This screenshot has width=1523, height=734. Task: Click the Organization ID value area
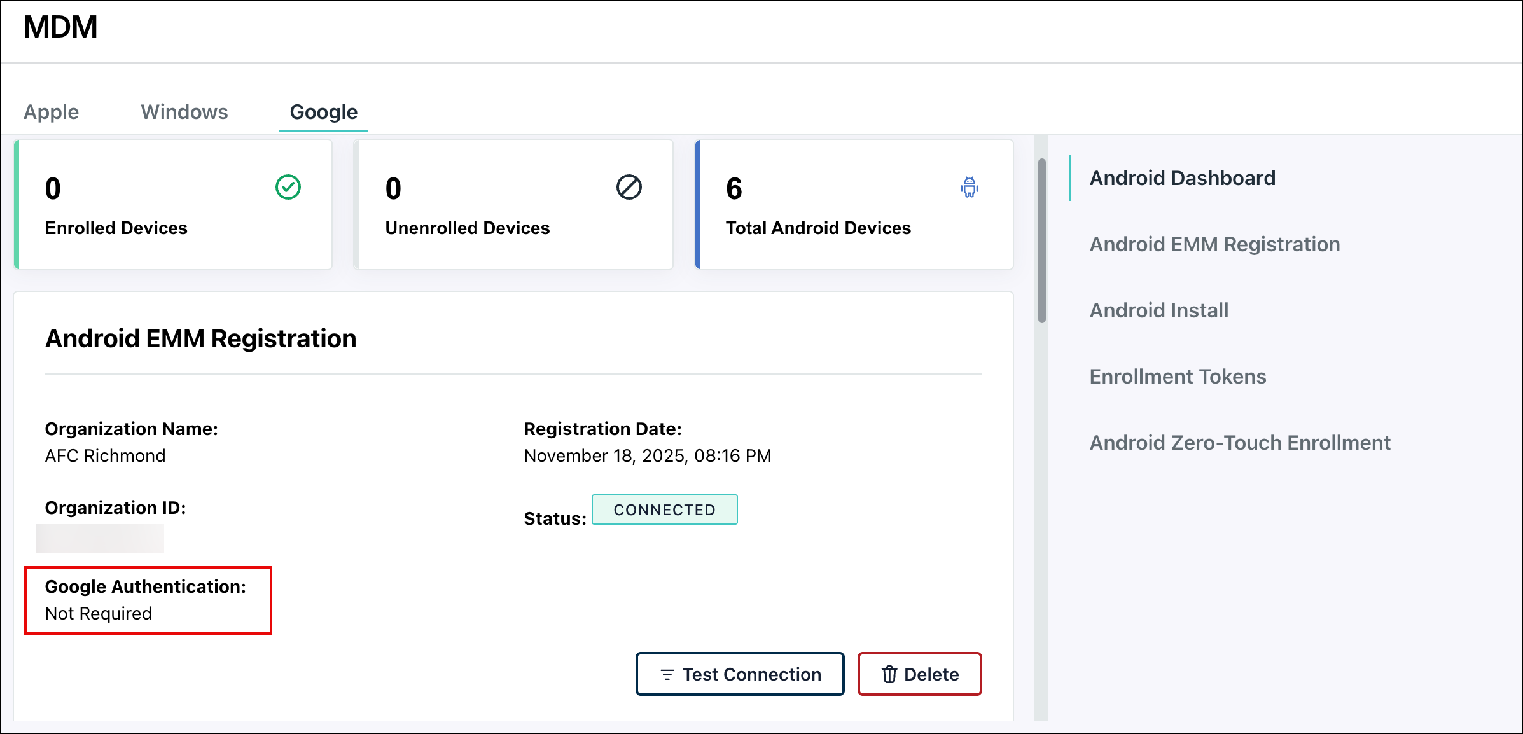click(100, 539)
